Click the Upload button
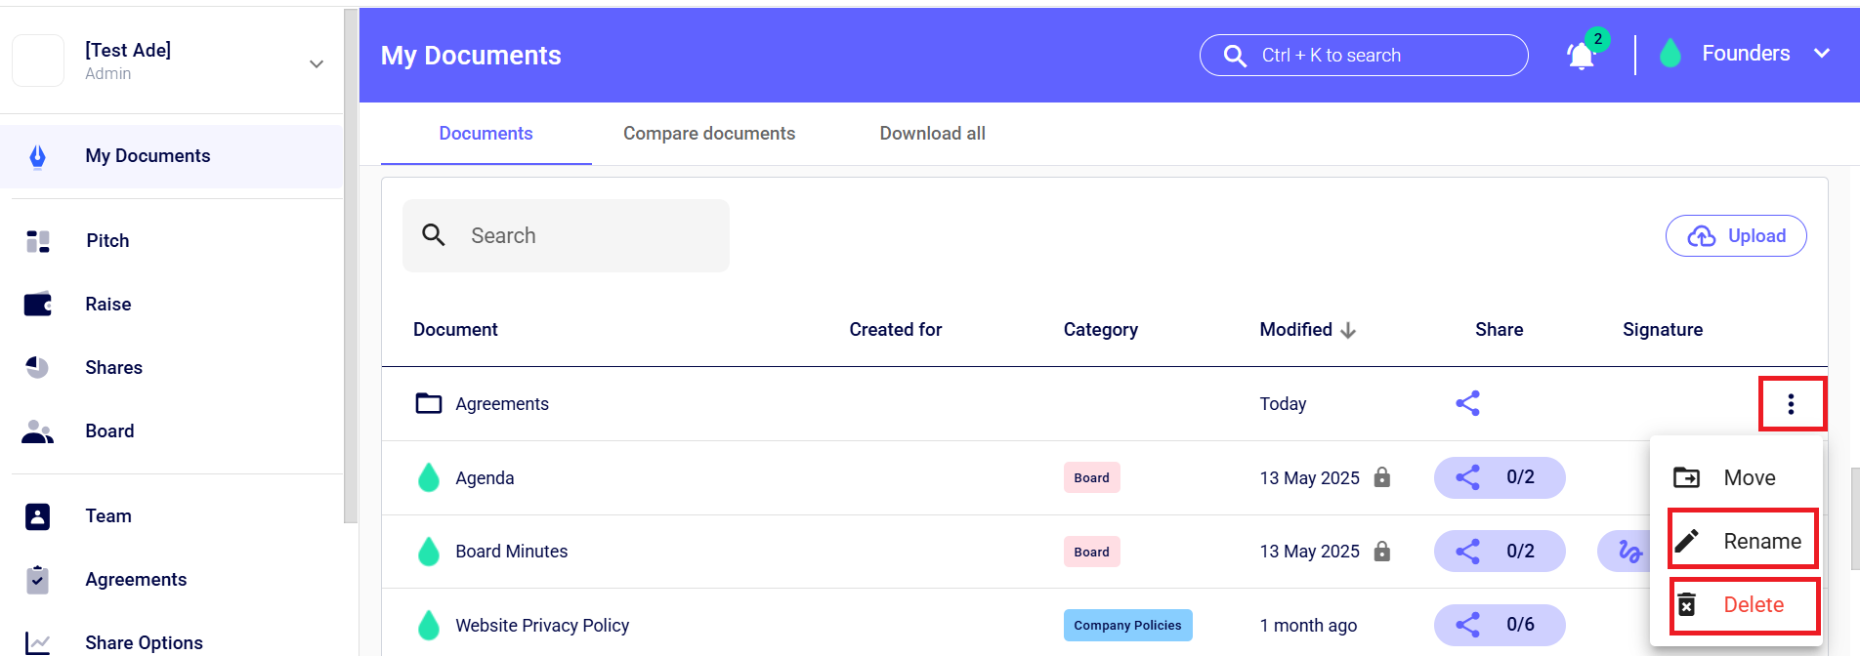Image resolution: width=1860 pixels, height=656 pixels. pyautogui.click(x=1735, y=236)
